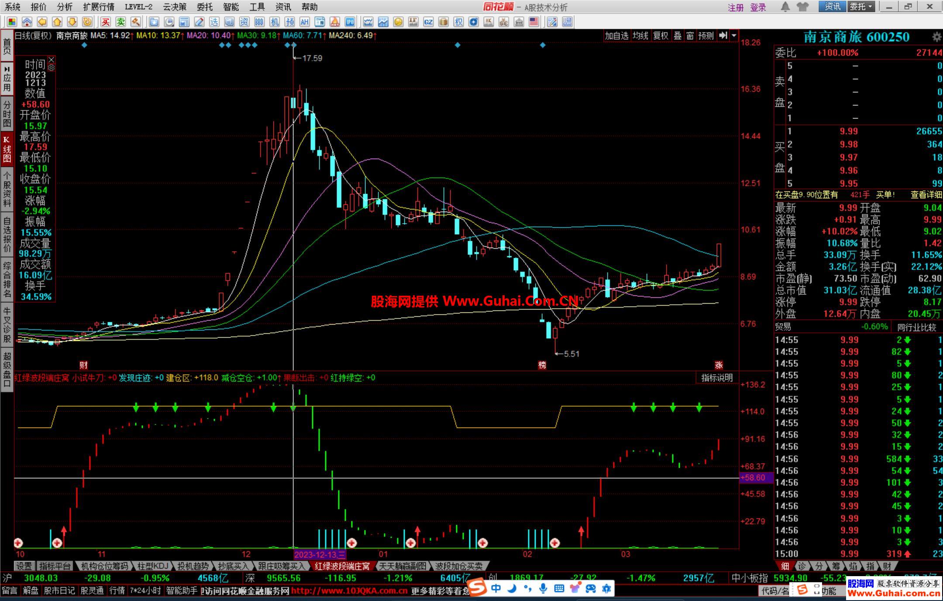943x601 pixels.
Task: Click the 指标说明 indicator description button
Action: pos(717,378)
